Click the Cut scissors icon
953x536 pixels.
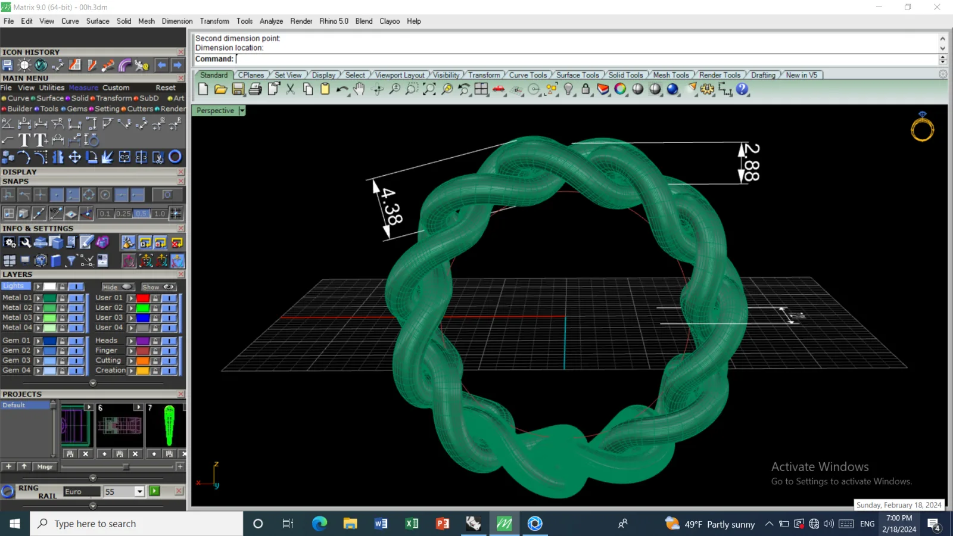coord(290,89)
